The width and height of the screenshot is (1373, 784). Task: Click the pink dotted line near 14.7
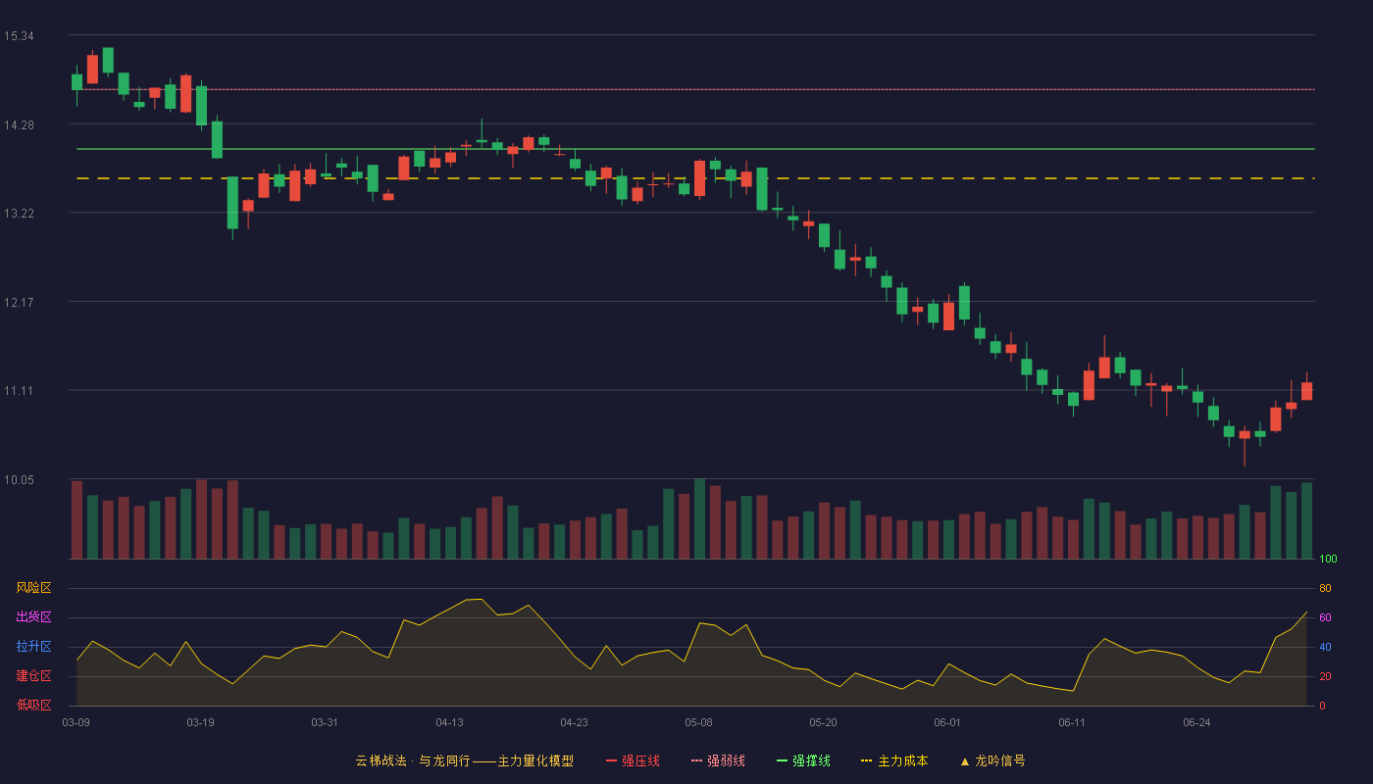click(695, 89)
